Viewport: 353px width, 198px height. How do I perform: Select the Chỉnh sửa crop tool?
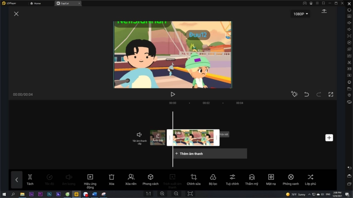click(x=194, y=179)
